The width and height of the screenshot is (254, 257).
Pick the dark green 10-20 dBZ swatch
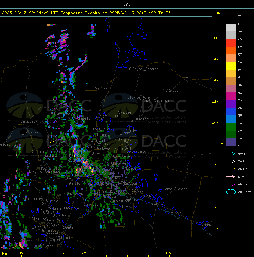(x=231, y=135)
